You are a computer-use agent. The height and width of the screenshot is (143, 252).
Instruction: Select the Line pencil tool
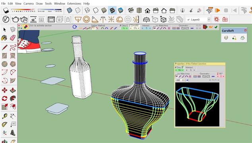(x=4, y=48)
